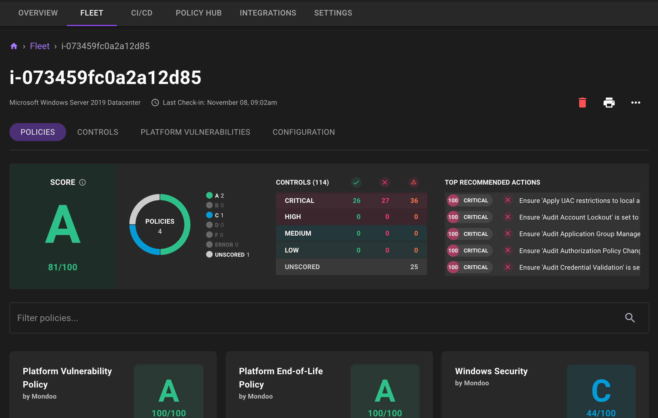
Task: Open the print view with the printer icon
Action: click(609, 102)
